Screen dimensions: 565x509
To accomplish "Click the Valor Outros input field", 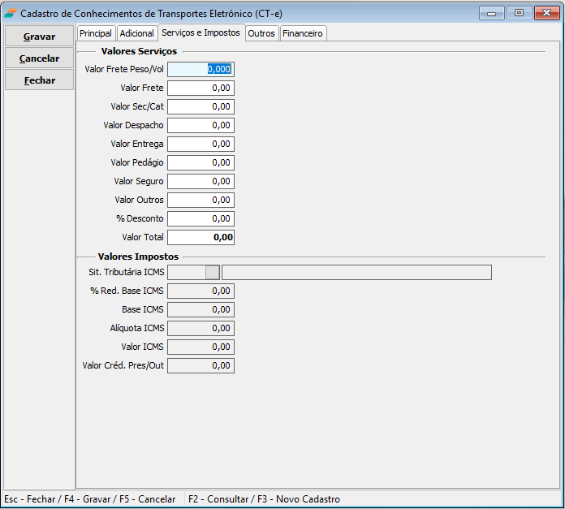I will point(201,201).
